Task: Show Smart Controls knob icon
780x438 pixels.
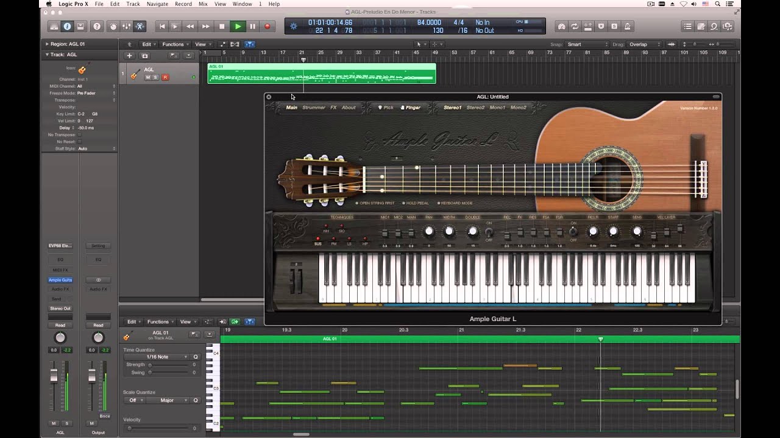Action: pyautogui.click(x=113, y=26)
